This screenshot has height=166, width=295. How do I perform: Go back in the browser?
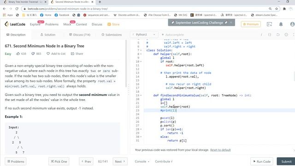click(x=4, y=9)
